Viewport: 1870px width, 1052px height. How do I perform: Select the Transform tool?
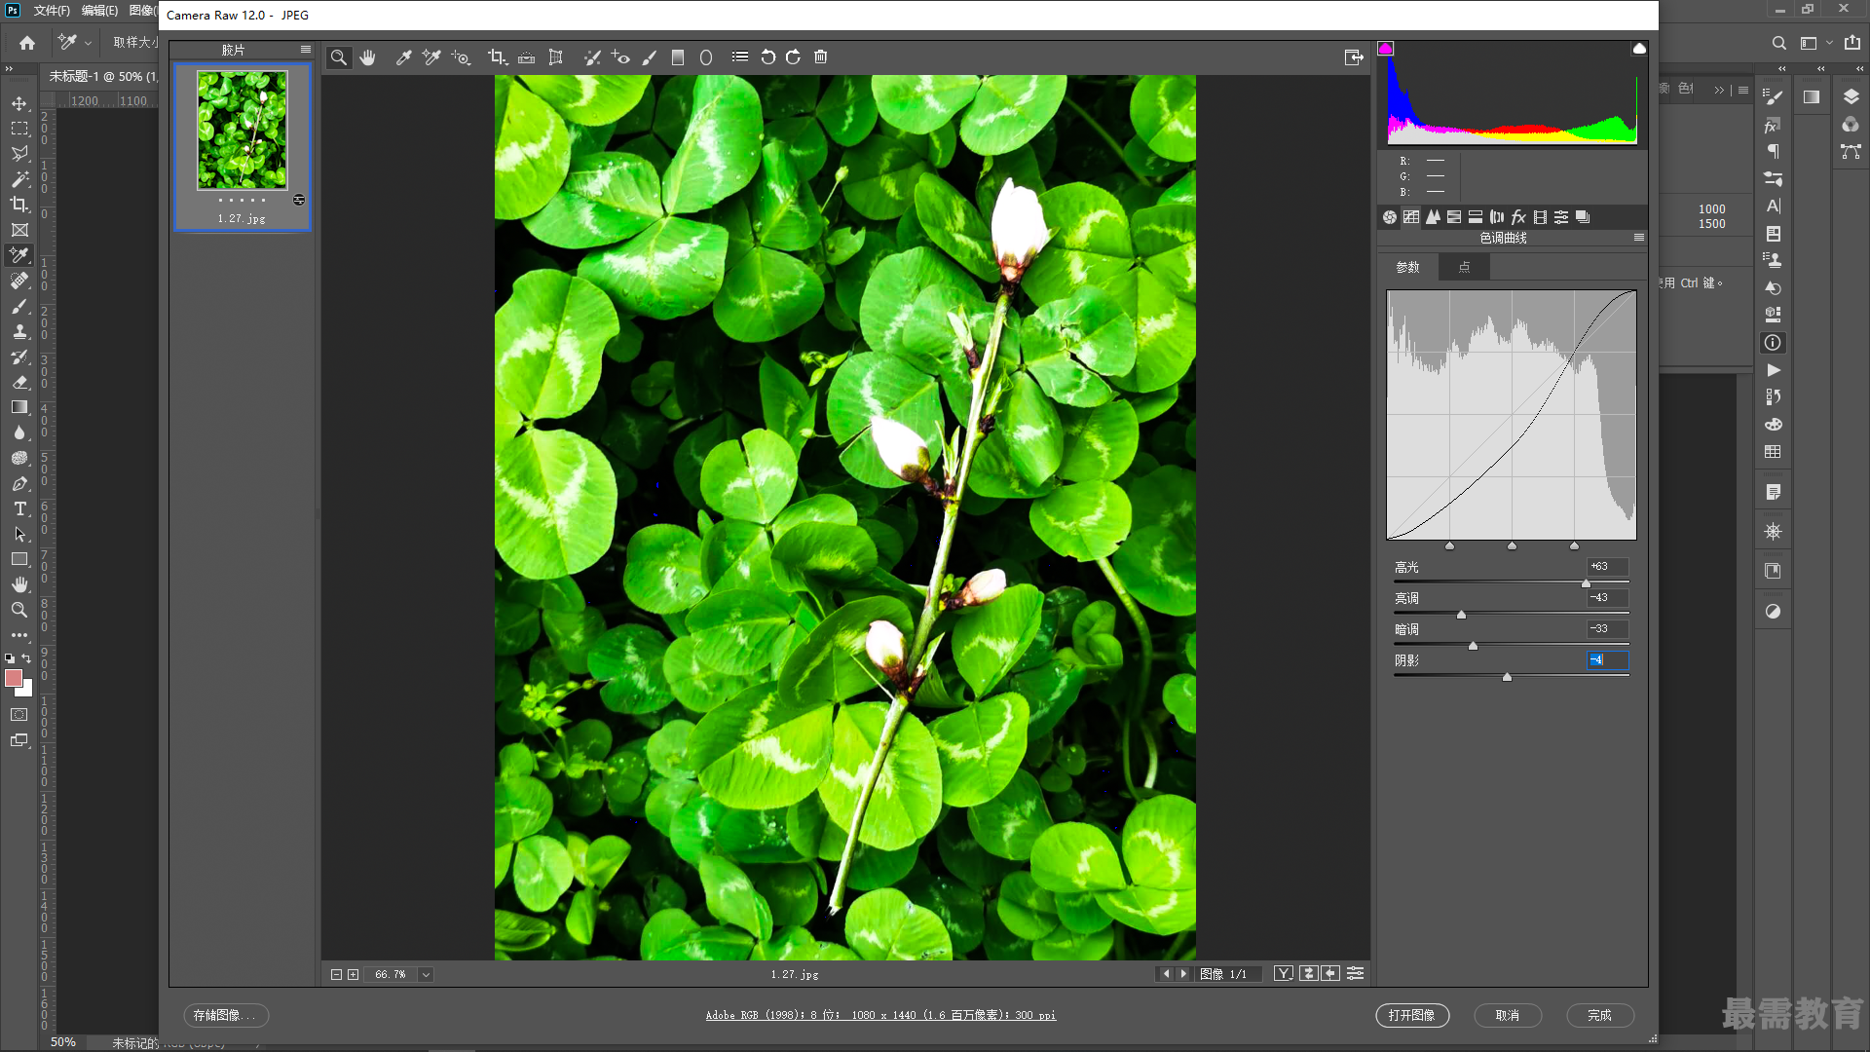click(556, 57)
